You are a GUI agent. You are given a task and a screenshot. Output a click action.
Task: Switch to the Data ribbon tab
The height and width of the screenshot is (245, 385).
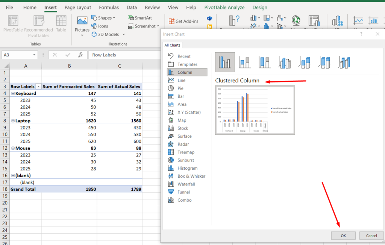[132, 8]
